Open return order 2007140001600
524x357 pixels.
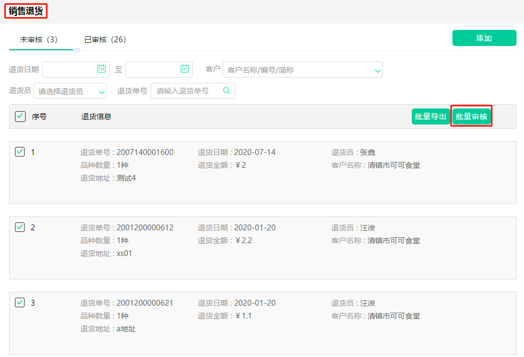click(x=145, y=152)
